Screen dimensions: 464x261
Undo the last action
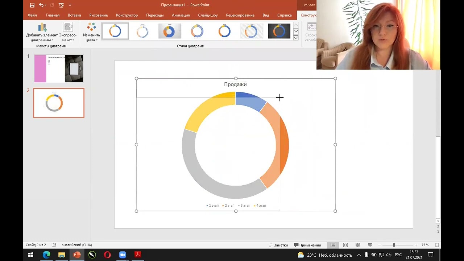click(41, 5)
